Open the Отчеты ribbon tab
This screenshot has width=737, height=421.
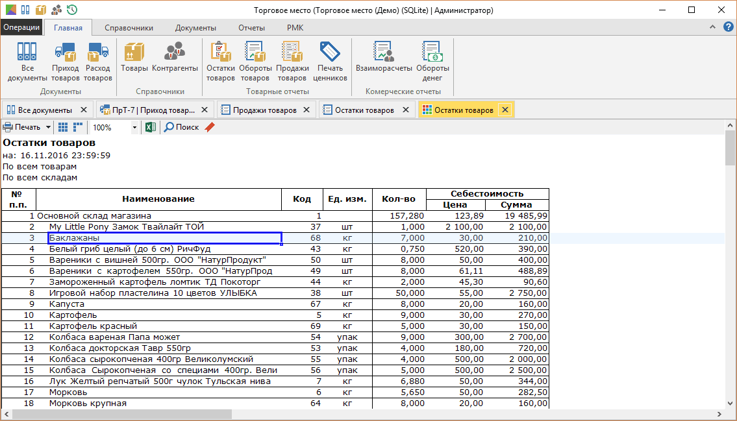tap(251, 28)
